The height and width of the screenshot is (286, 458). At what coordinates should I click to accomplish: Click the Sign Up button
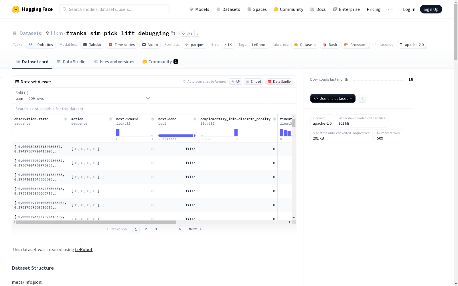(x=431, y=9)
